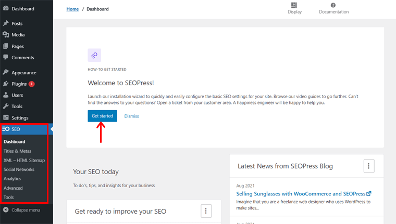Open Selling Sunglasses with WooCommerce article
This screenshot has width=396, height=224.
[x=301, y=193]
